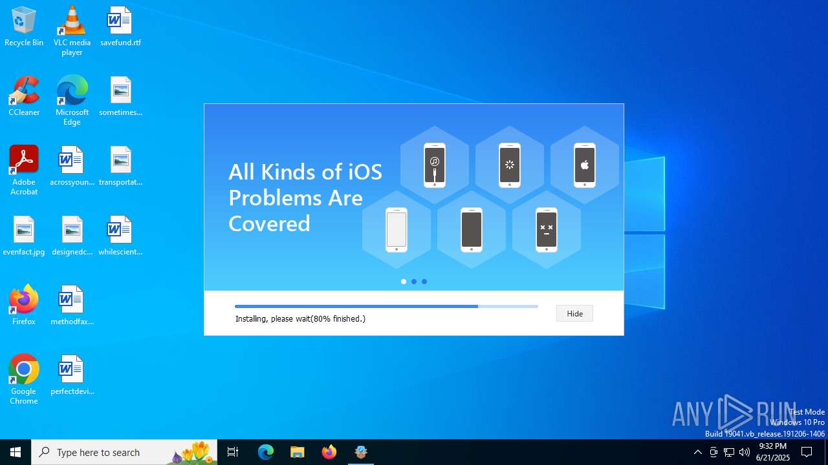Click the installer app taskbar icon
This screenshot has height=465, width=828.
[x=361, y=452]
